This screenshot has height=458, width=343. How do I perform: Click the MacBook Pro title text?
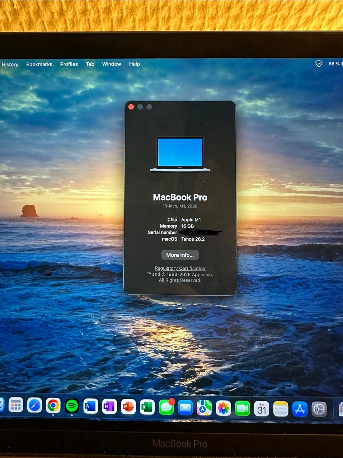[x=180, y=197]
